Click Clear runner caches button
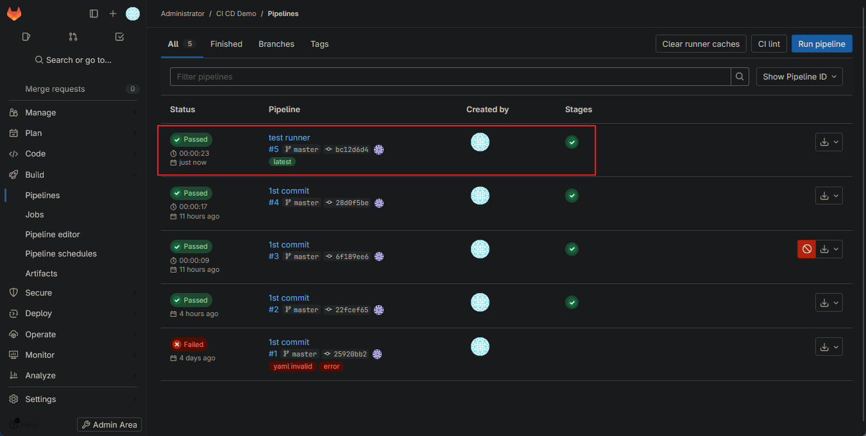Viewport: 866px width, 436px height. pyautogui.click(x=700, y=44)
